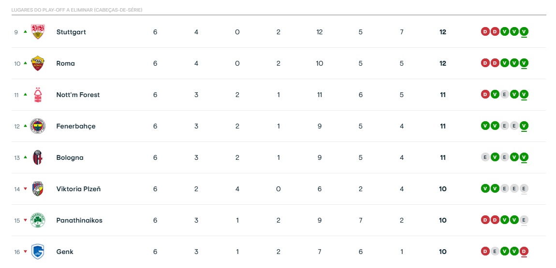Click Panathinaikos's latest underlined draw badge

(524, 220)
